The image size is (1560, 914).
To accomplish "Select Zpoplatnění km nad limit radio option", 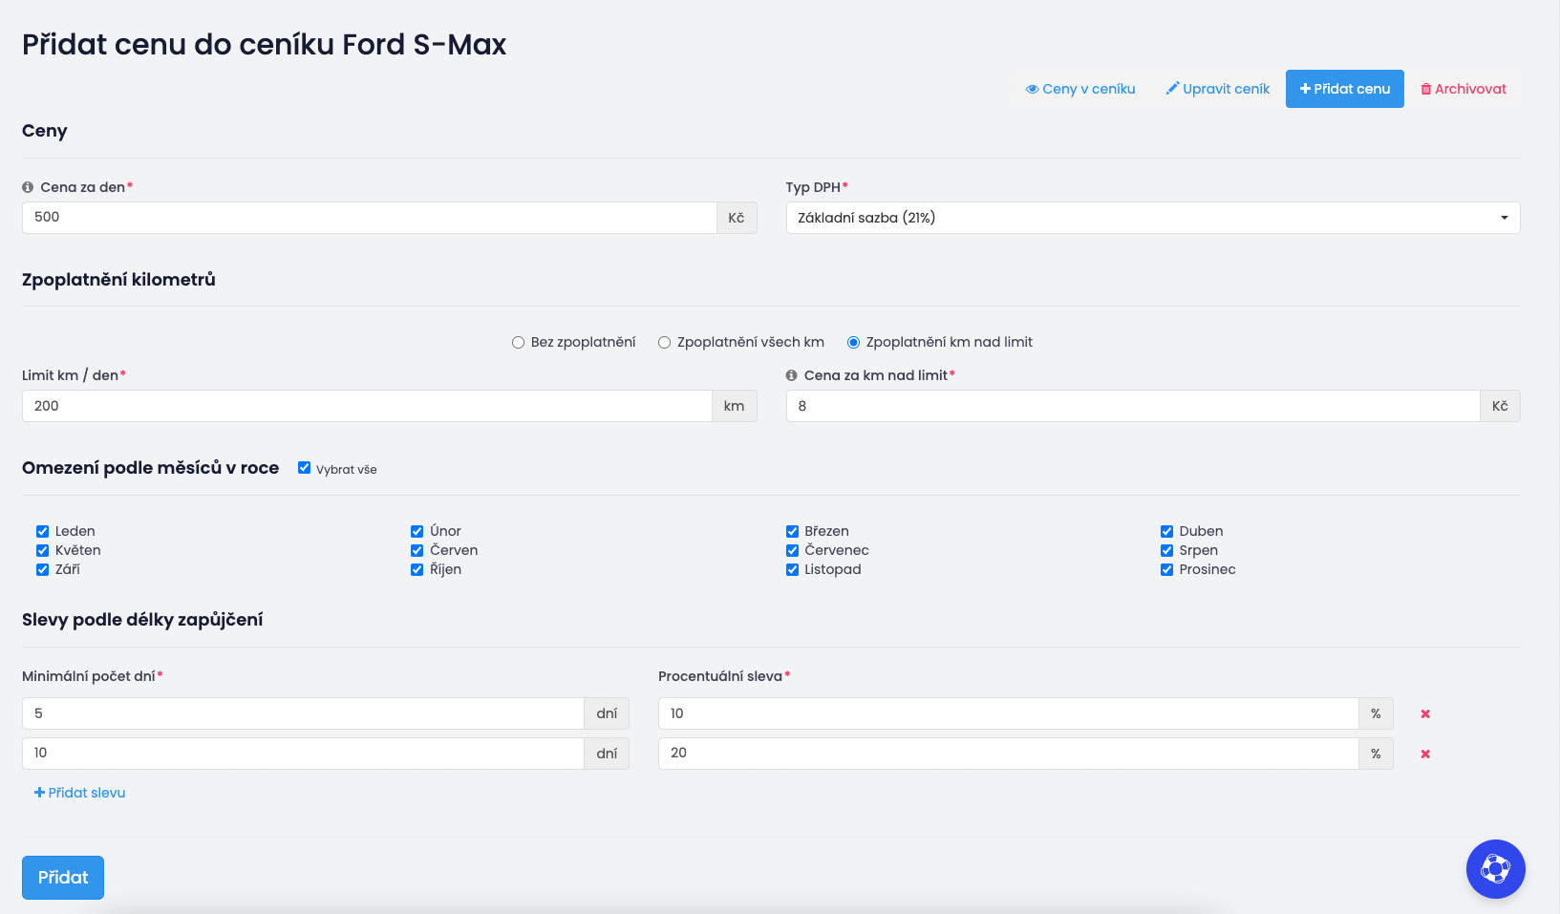I will [854, 342].
